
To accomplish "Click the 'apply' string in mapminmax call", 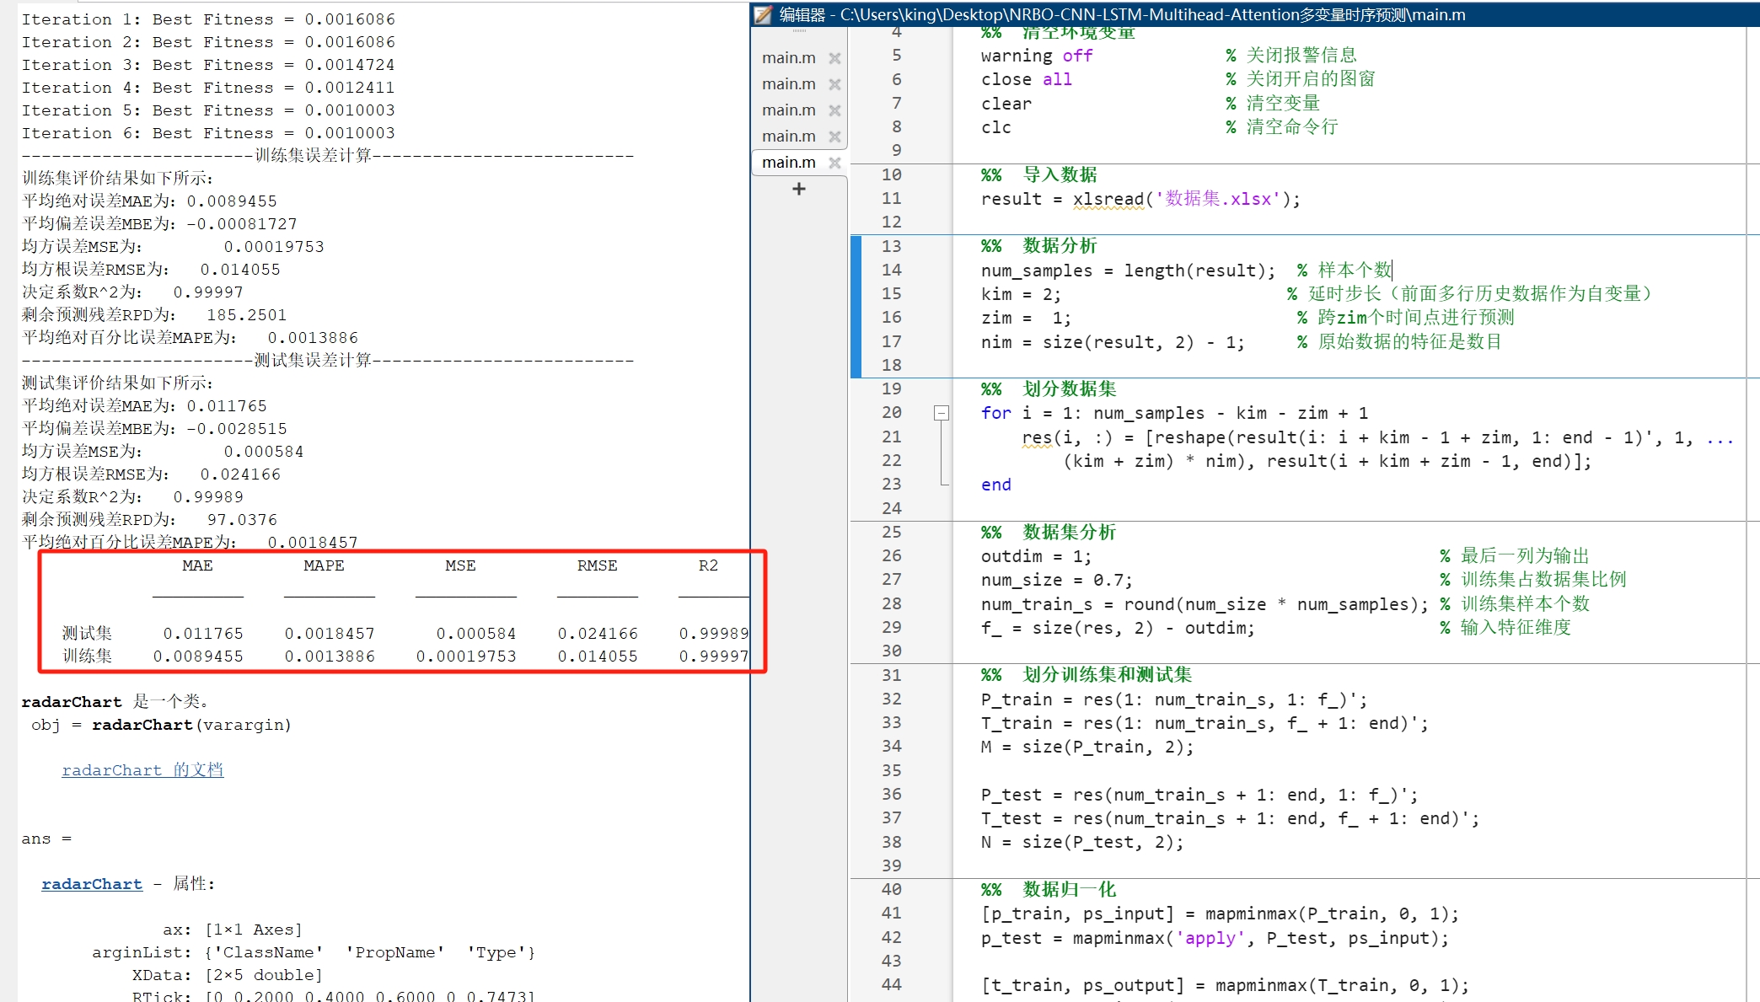I will coord(1210,938).
